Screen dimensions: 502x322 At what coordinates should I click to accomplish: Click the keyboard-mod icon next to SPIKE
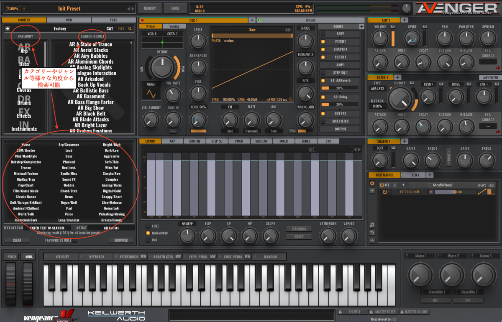pos(425,27)
